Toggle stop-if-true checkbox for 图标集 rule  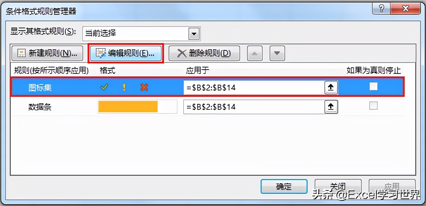[x=373, y=86]
